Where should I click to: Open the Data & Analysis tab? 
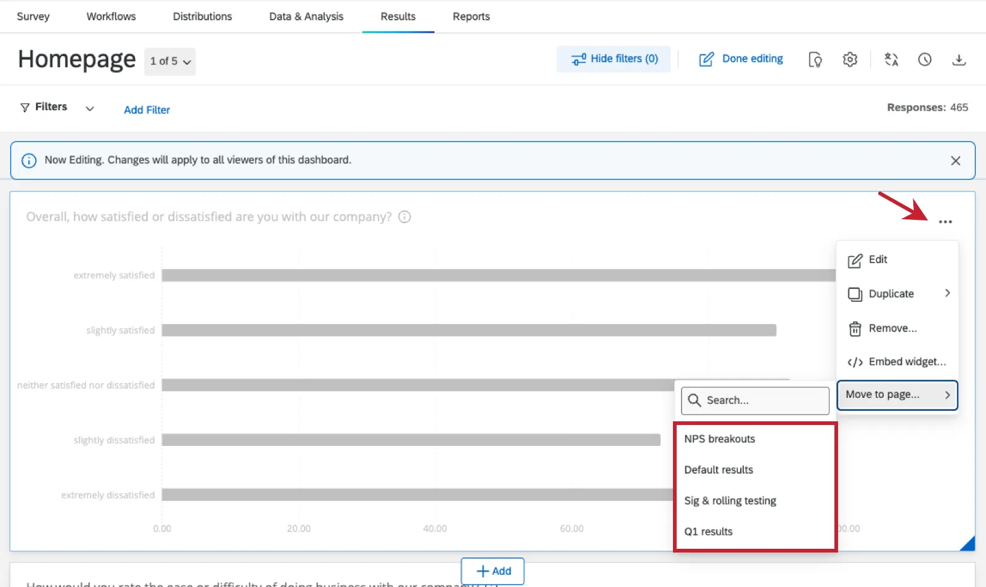[306, 17]
